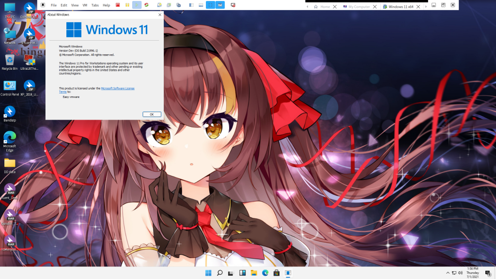Open the File menu in VMware

pos(54,5)
